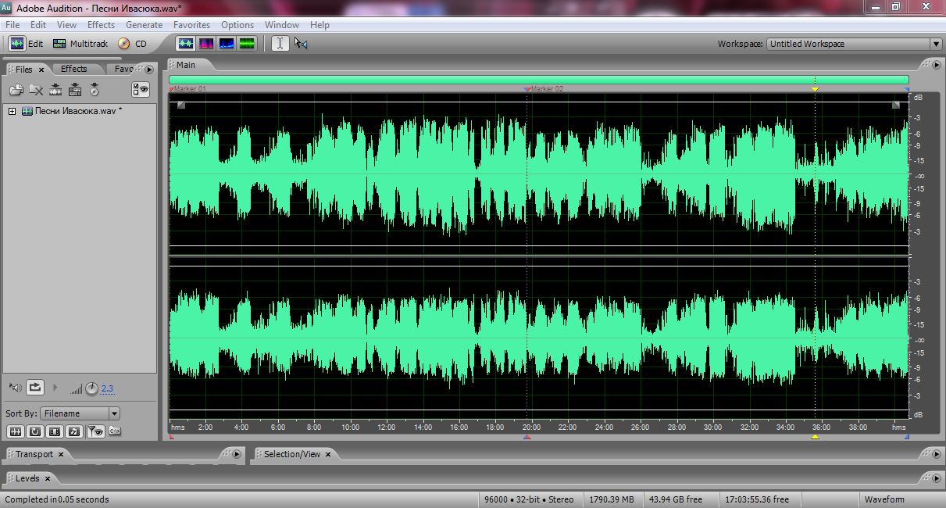Select Spectral Frequency Display icon
The image size is (946, 508).
coord(206,44)
